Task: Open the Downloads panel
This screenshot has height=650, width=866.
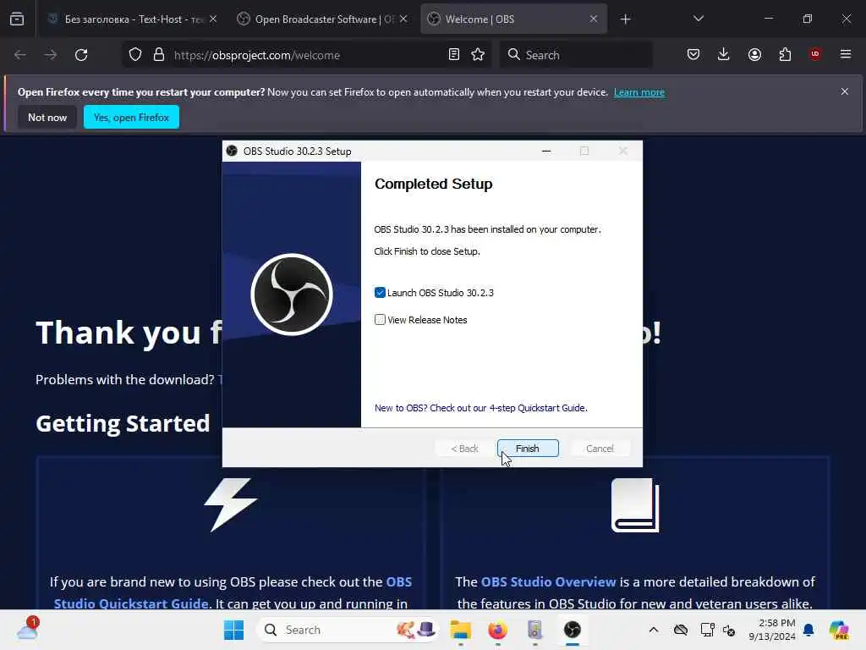Action: tap(724, 54)
